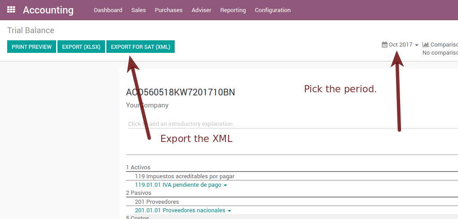
Task: Open the 201.01.01 Proveedores nacionales account
Action: (x=180, y=210)
